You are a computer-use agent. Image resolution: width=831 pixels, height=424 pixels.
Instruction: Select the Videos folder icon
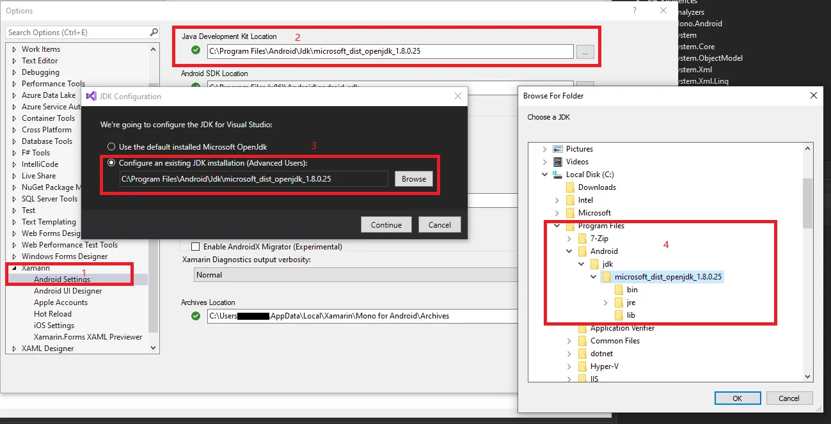pos(557,162)
